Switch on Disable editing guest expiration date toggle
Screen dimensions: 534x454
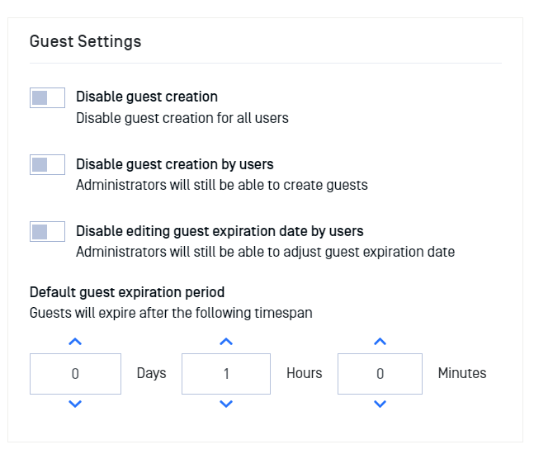pos(47,232)
